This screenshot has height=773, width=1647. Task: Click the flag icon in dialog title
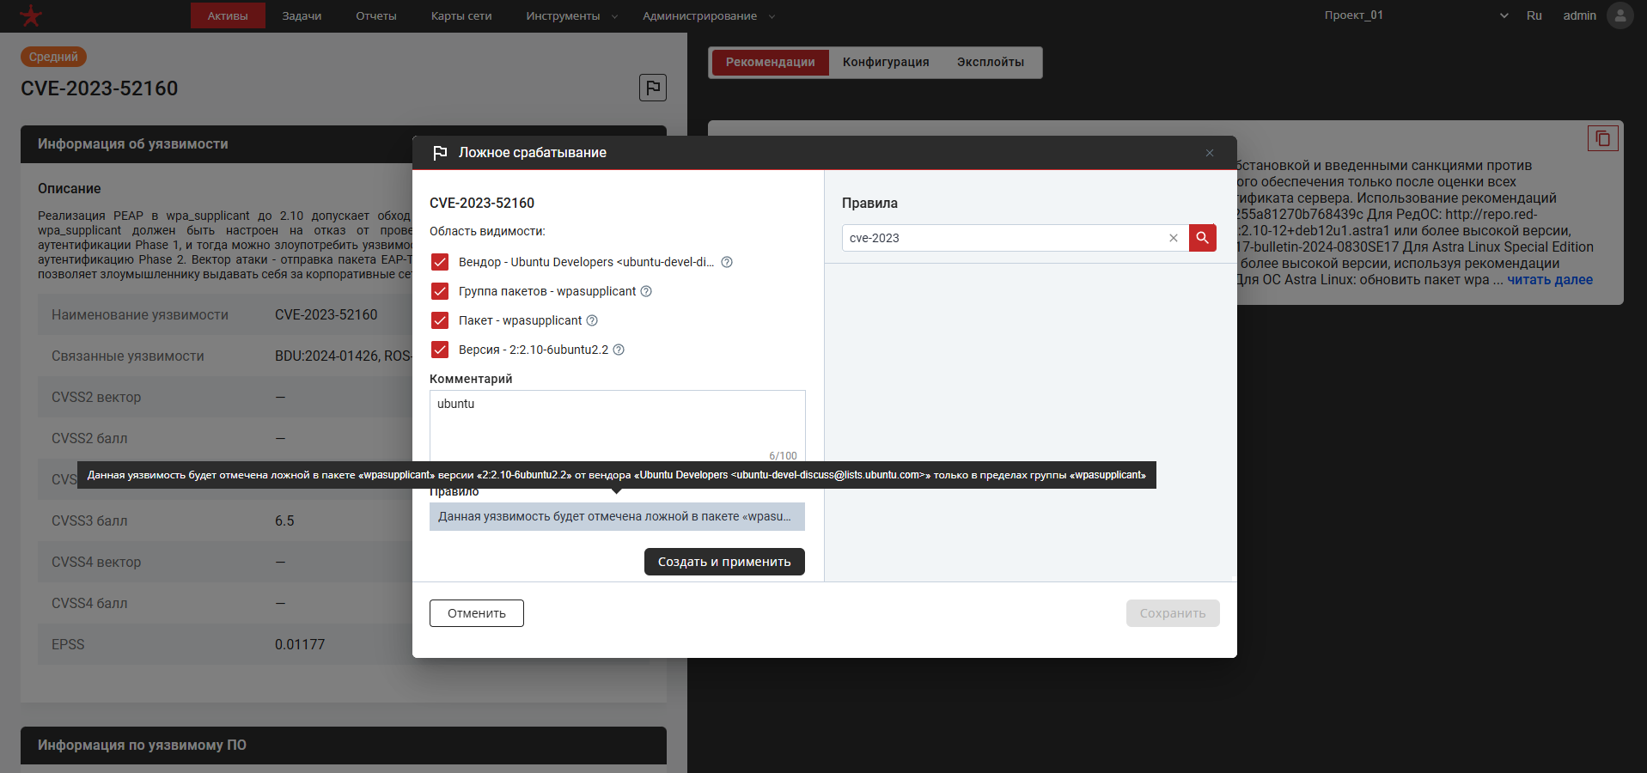click(440, 153)
